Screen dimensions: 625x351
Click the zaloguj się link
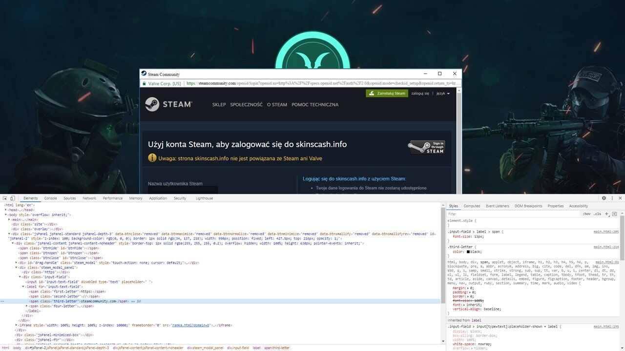pyautogui.click(x=420, y=93)
